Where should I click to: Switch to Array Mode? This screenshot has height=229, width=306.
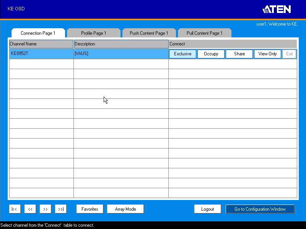[125, 209]
